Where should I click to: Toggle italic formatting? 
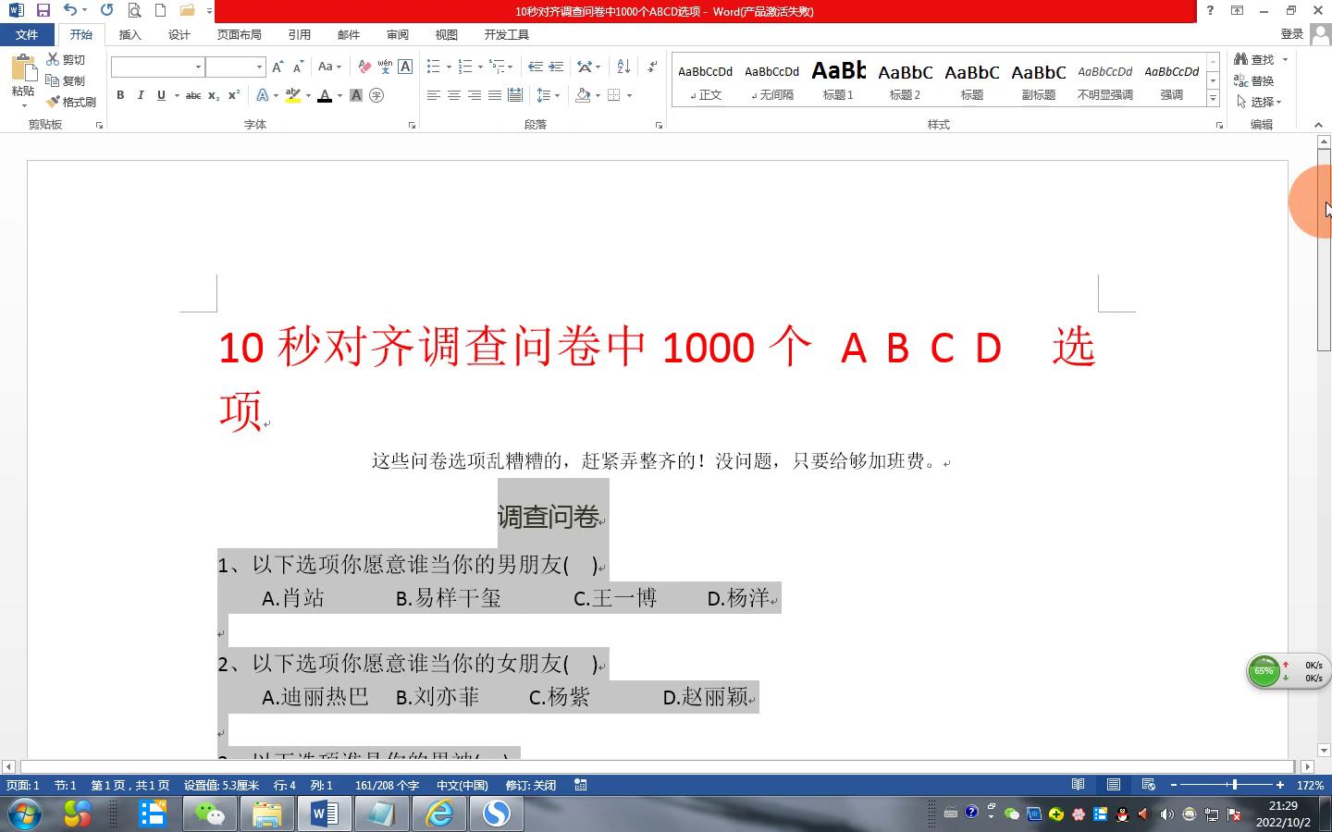click(141, 95)
